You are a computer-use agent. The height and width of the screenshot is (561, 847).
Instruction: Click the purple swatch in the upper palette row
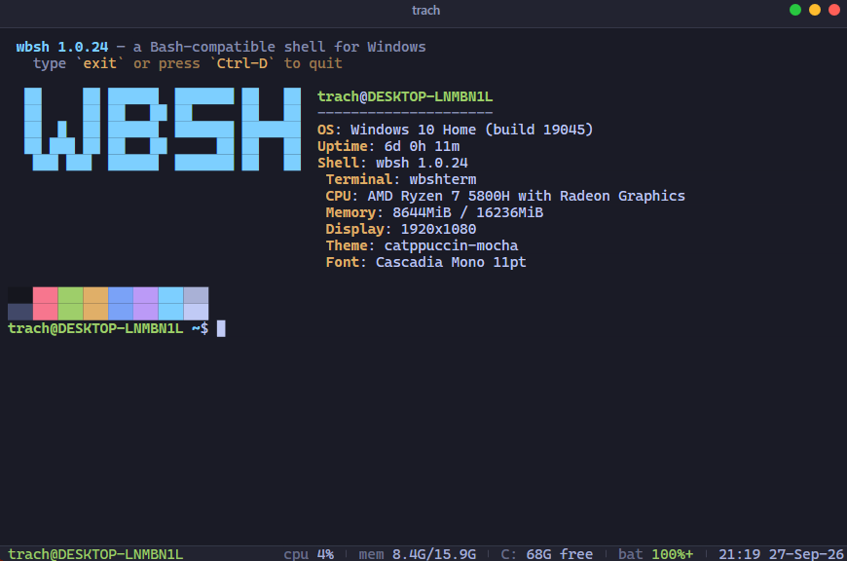click(146, 296)
